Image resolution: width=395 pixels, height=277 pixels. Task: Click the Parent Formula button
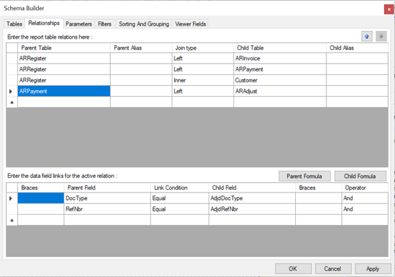tap(304, 176)
